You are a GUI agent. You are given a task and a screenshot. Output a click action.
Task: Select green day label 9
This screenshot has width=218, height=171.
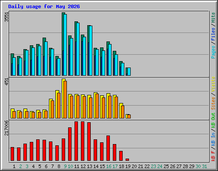pos(65,166)
